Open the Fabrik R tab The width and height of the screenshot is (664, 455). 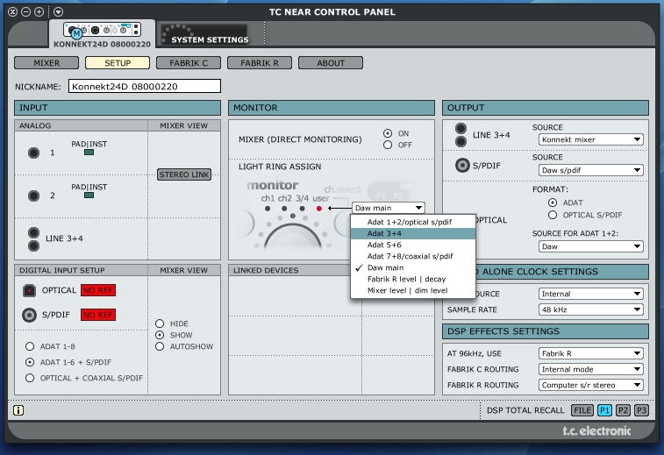[260, 63]
